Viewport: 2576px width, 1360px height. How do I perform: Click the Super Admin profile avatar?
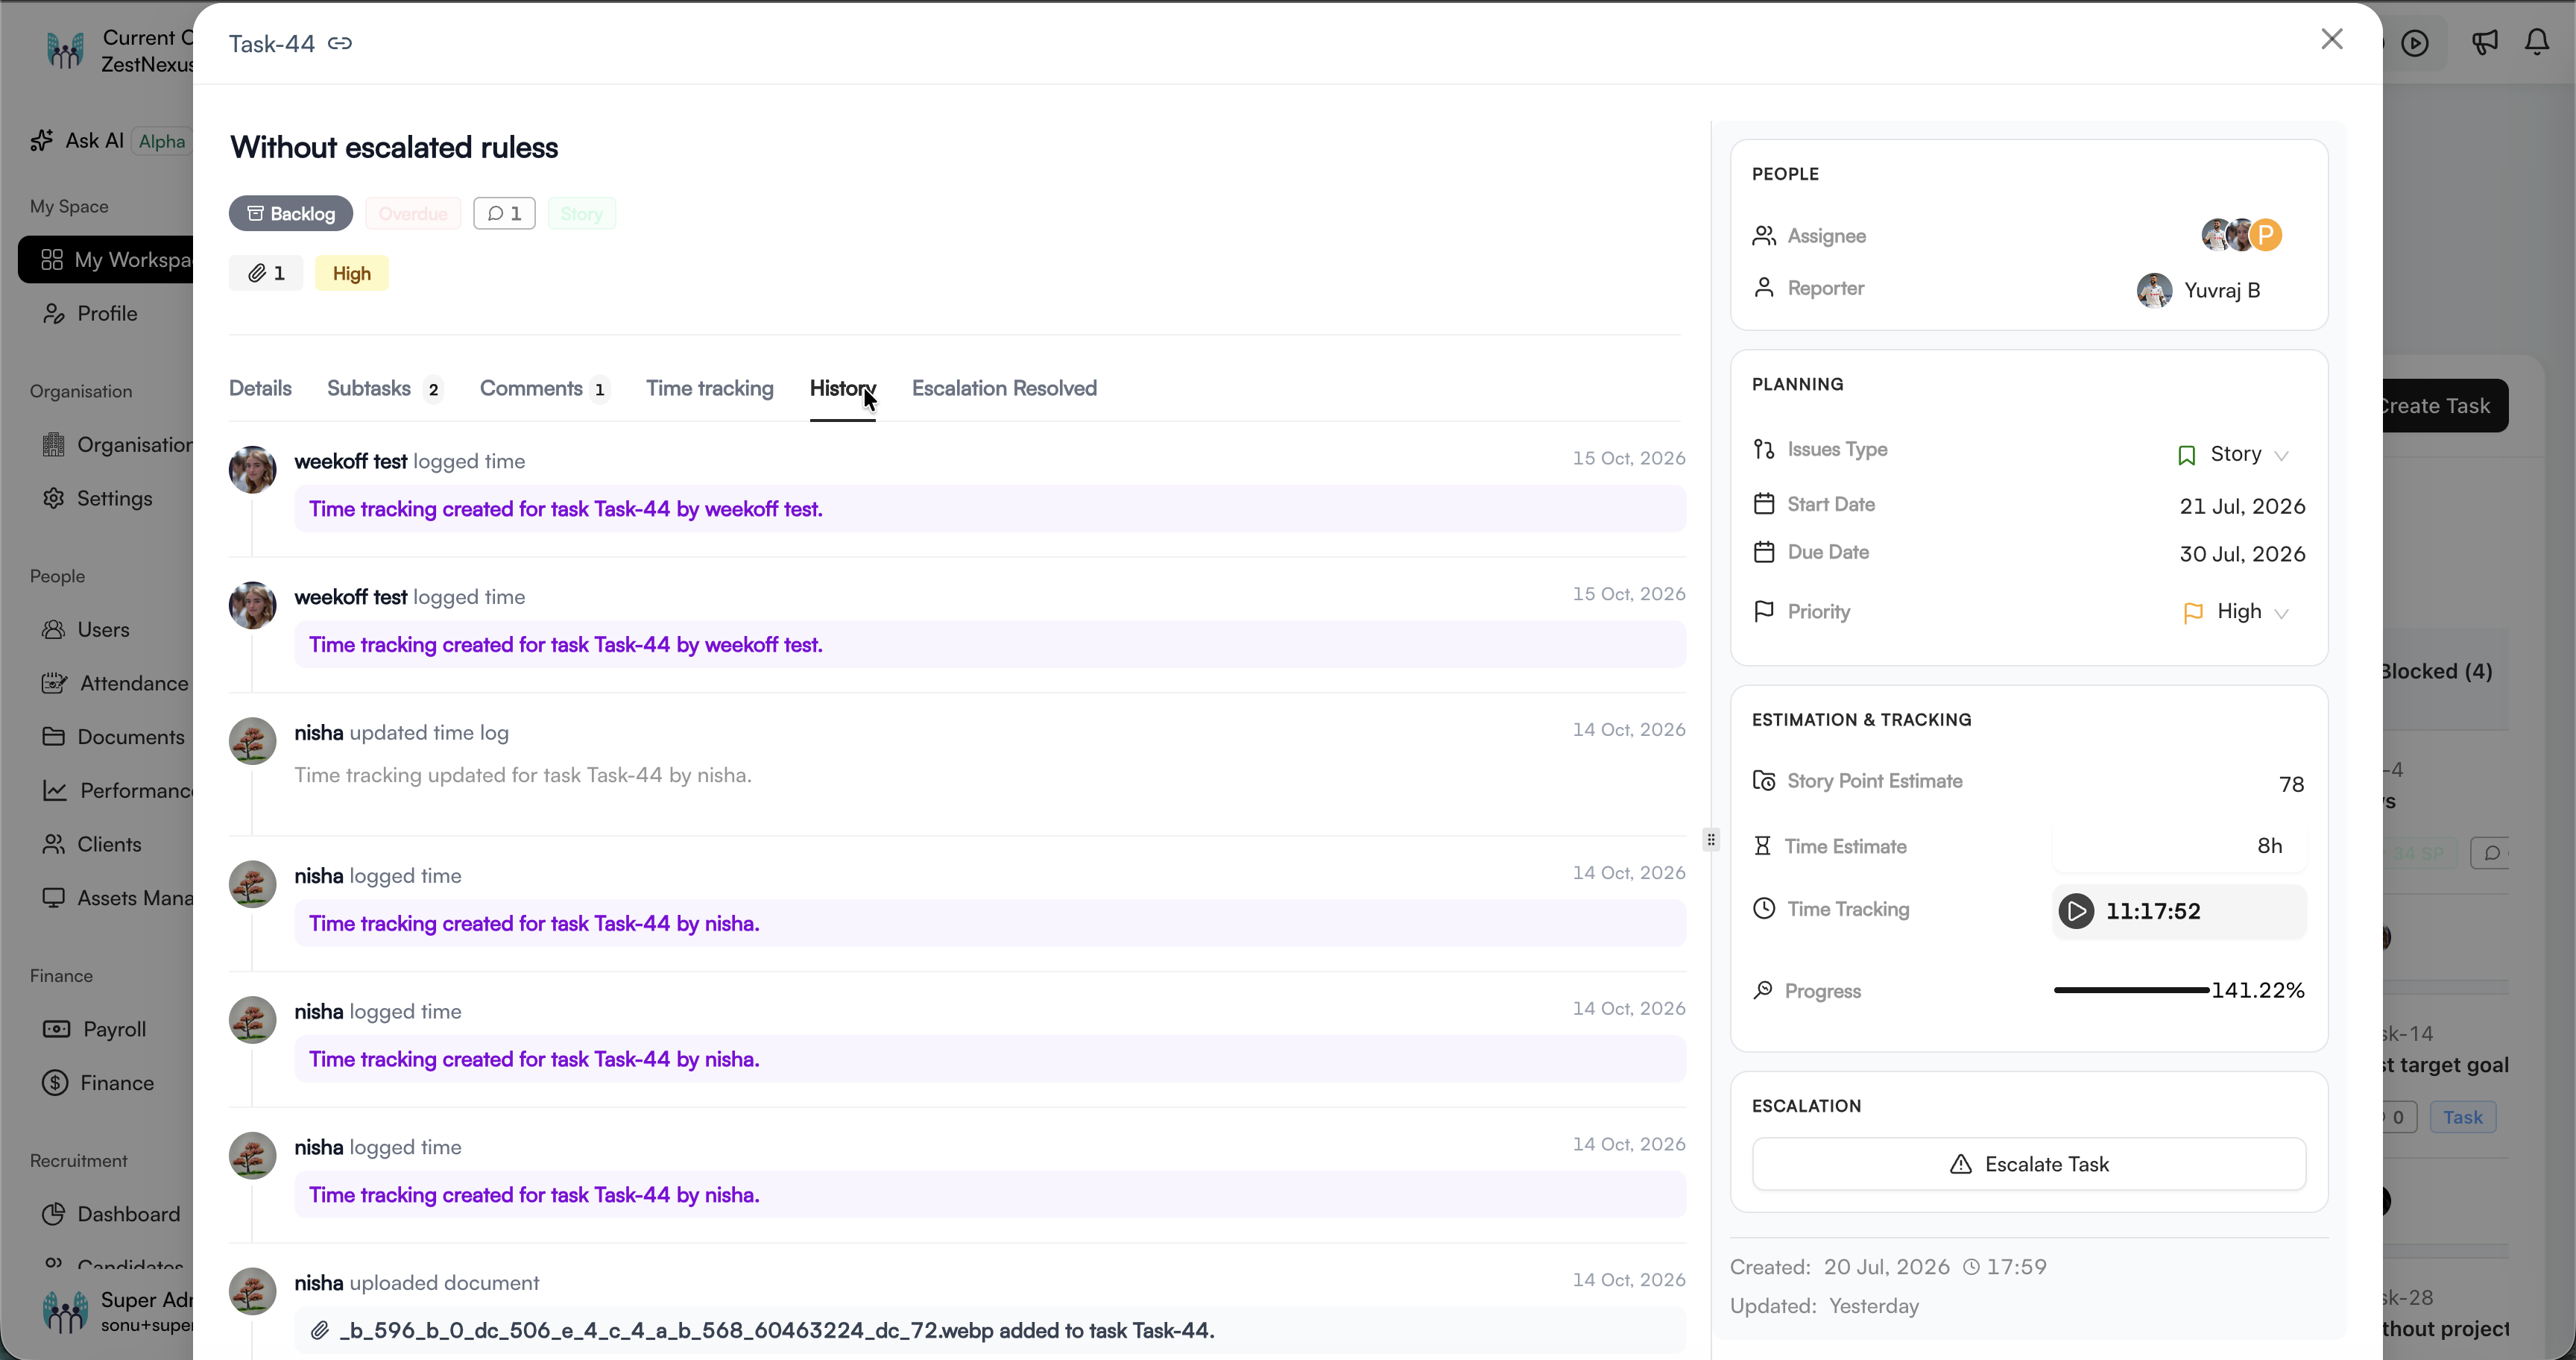[66, 1311]
